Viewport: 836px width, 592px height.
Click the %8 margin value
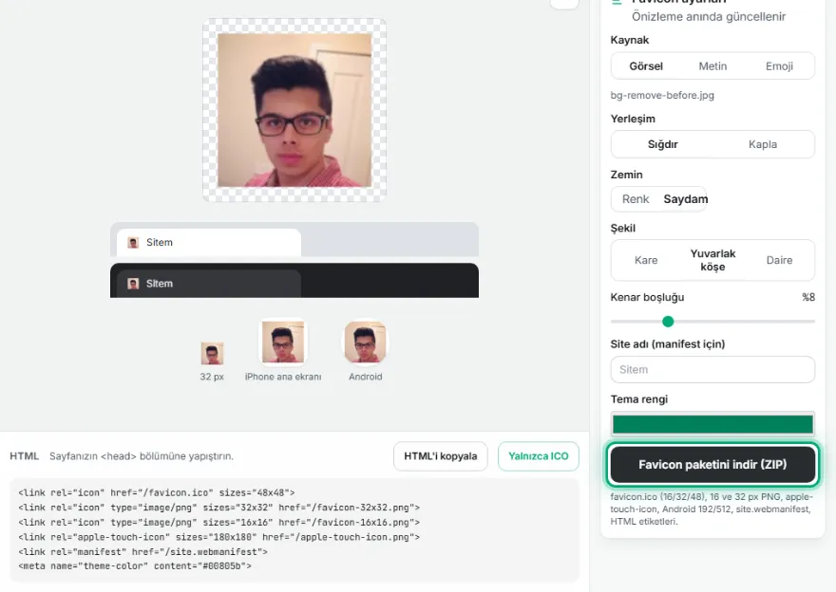[808, 297]
